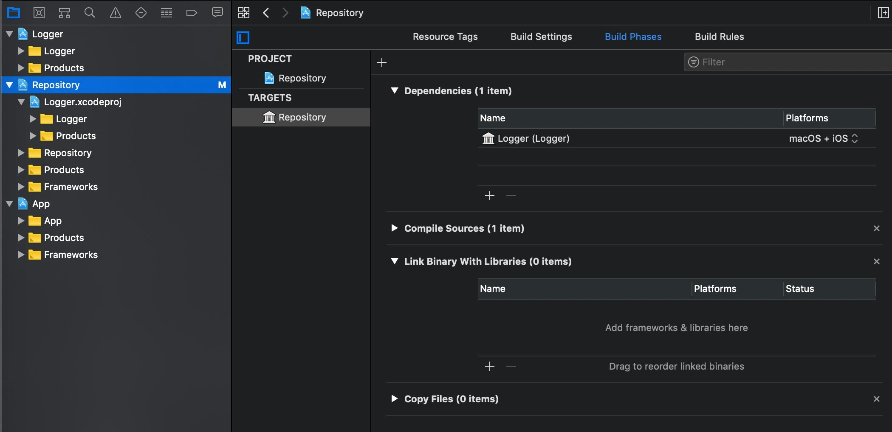Go back in editor history
Image resolution: width=892 pixels, height=432 pixels.
pos(266,13)
